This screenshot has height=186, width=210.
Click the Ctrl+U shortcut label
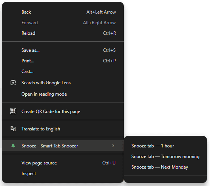pos(109,163)
